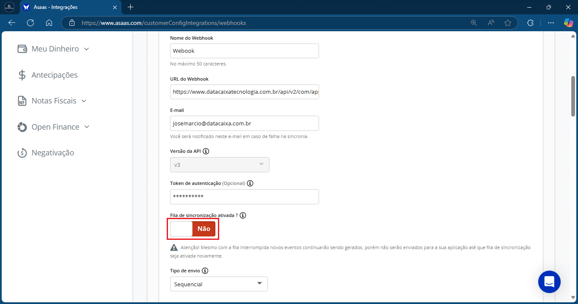Expand the Meu Dinheiro sidebar menu
The width and height of the screenshot is (578, 304).
point(53,49)
